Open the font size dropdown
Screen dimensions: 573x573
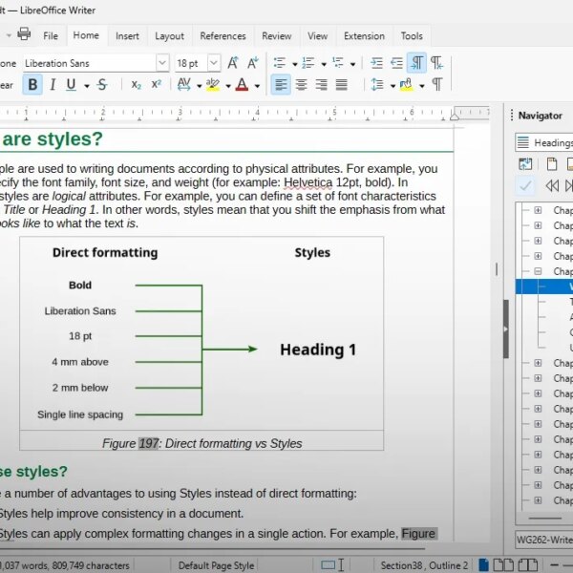tap(214, 63)
